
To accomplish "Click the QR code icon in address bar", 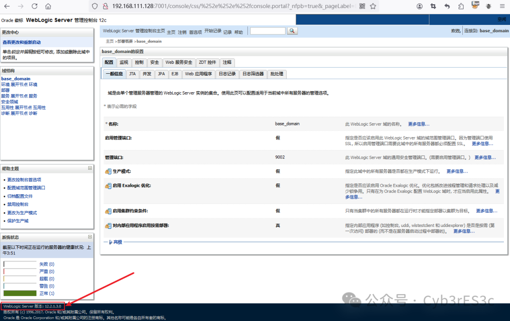I will (x=362, y=6).
